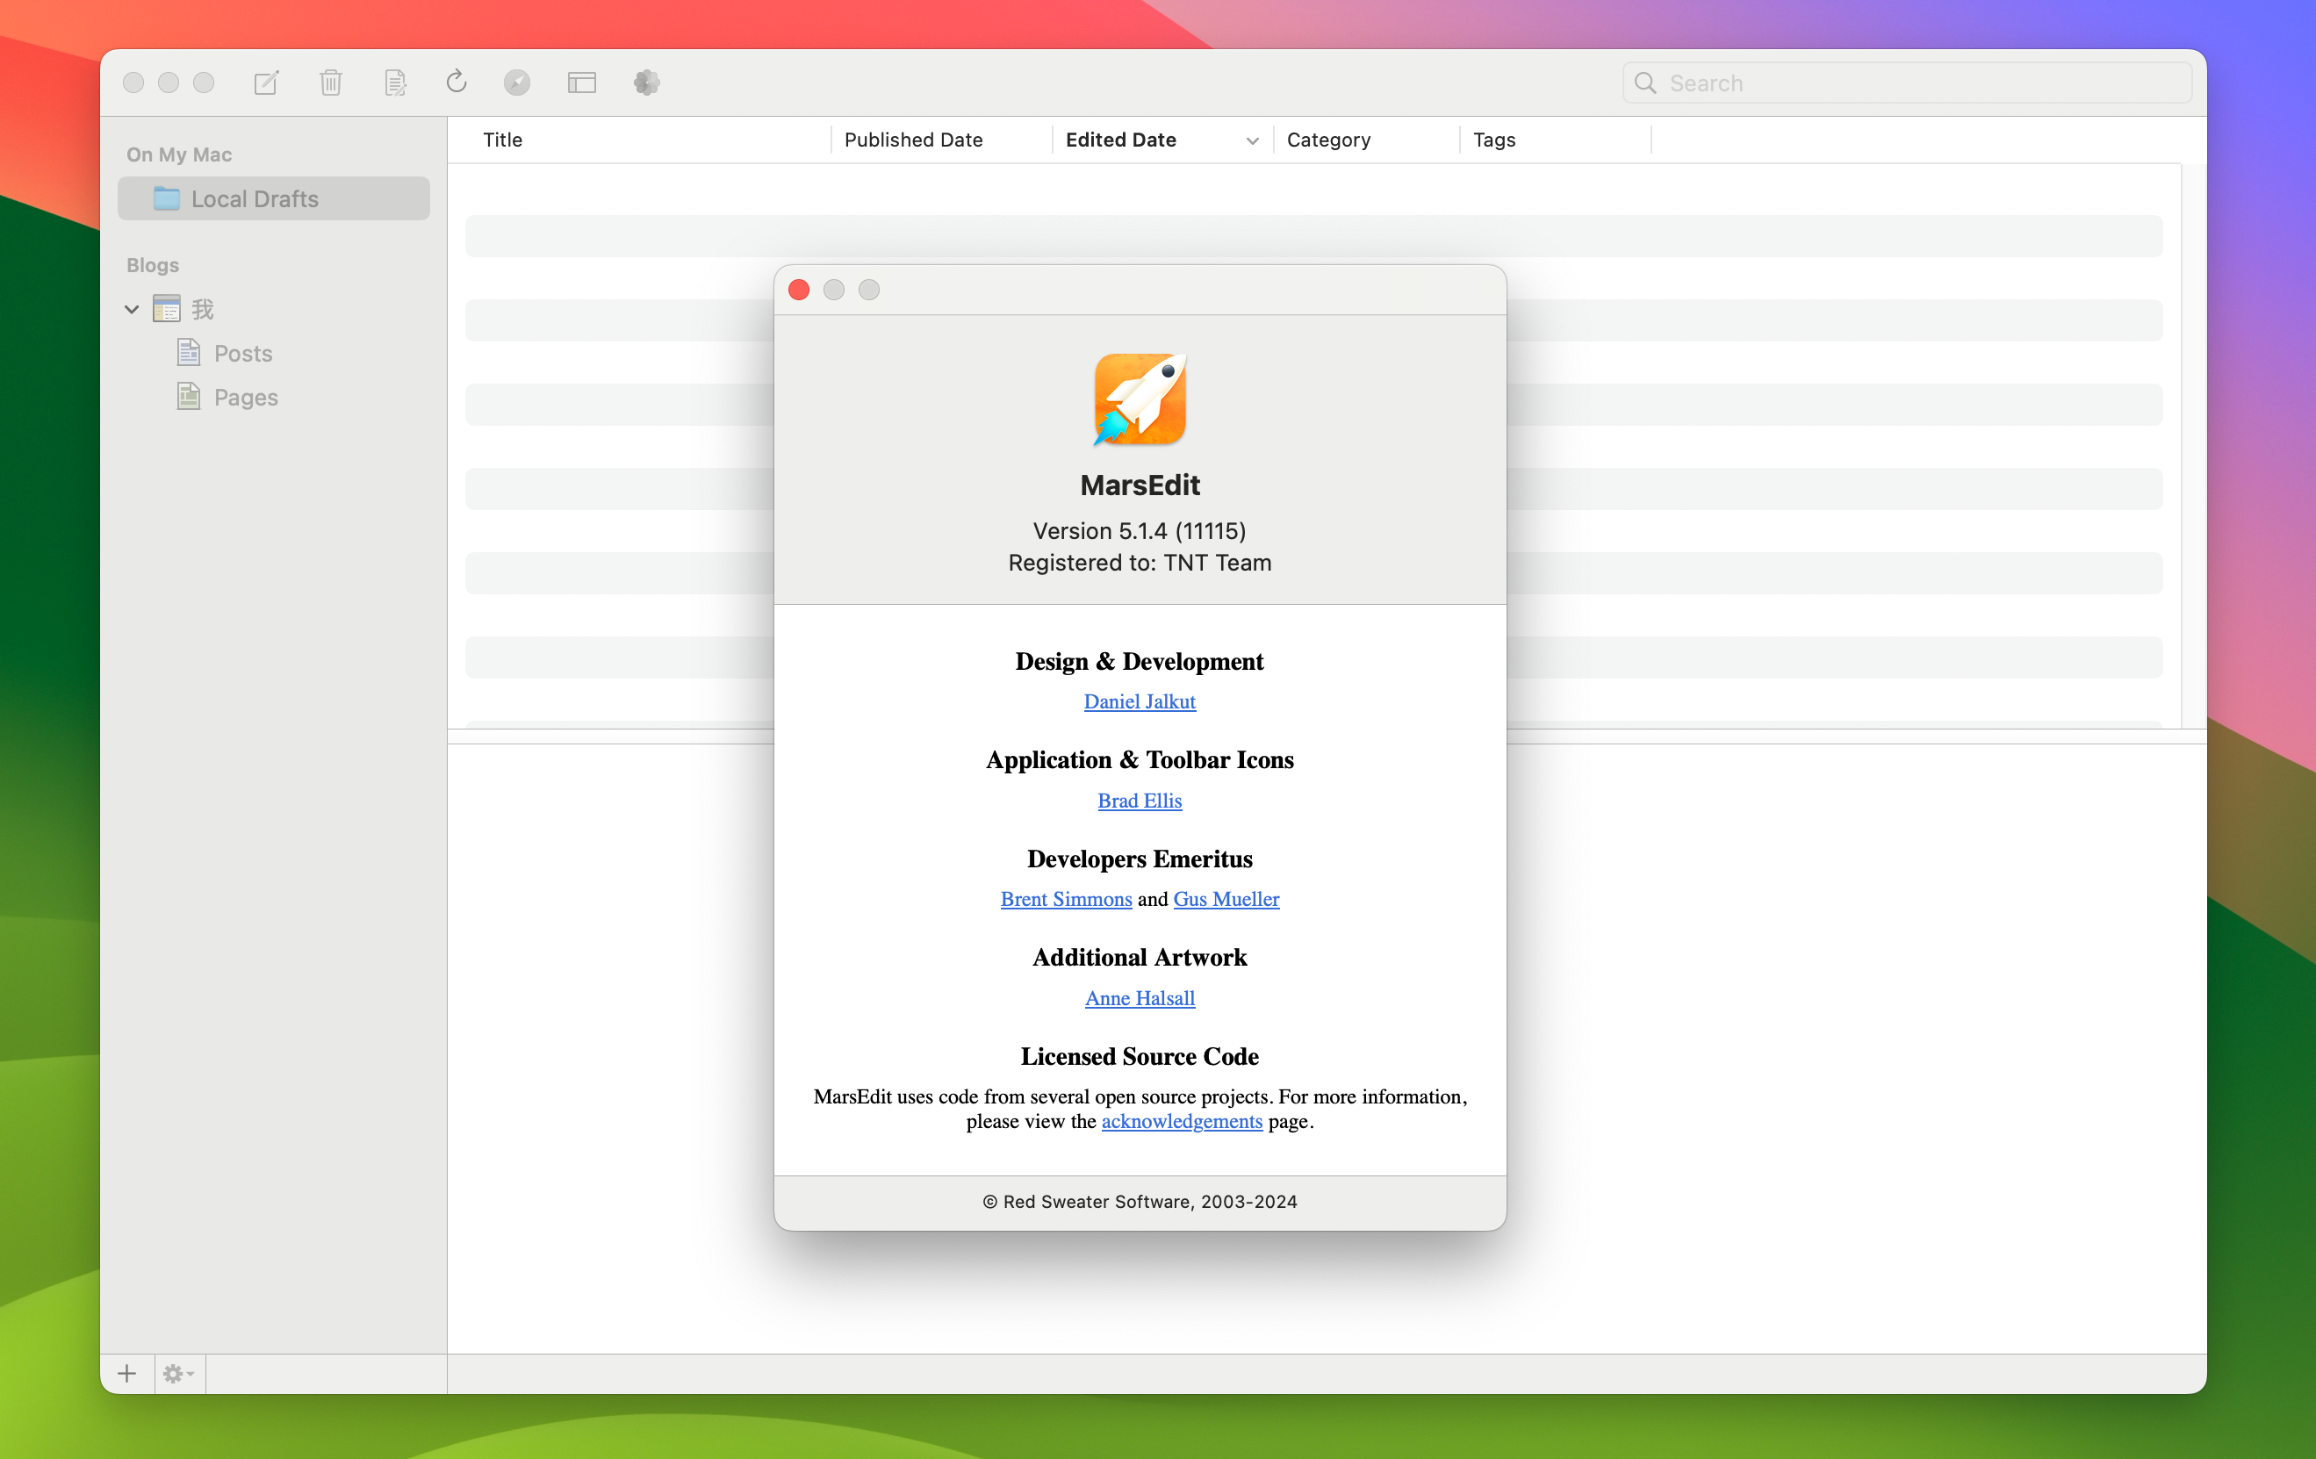Click the Application & Toolbar Icons heading
Viewport: 2316px width, 1459px height.
coord(1140,760)
